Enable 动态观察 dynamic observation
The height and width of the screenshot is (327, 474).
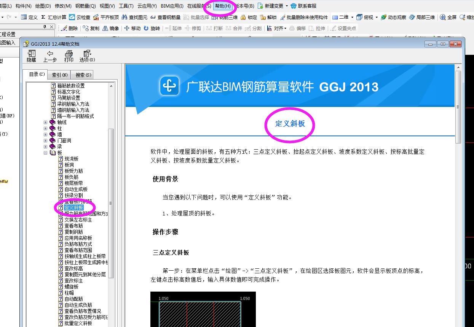[393, 17]
